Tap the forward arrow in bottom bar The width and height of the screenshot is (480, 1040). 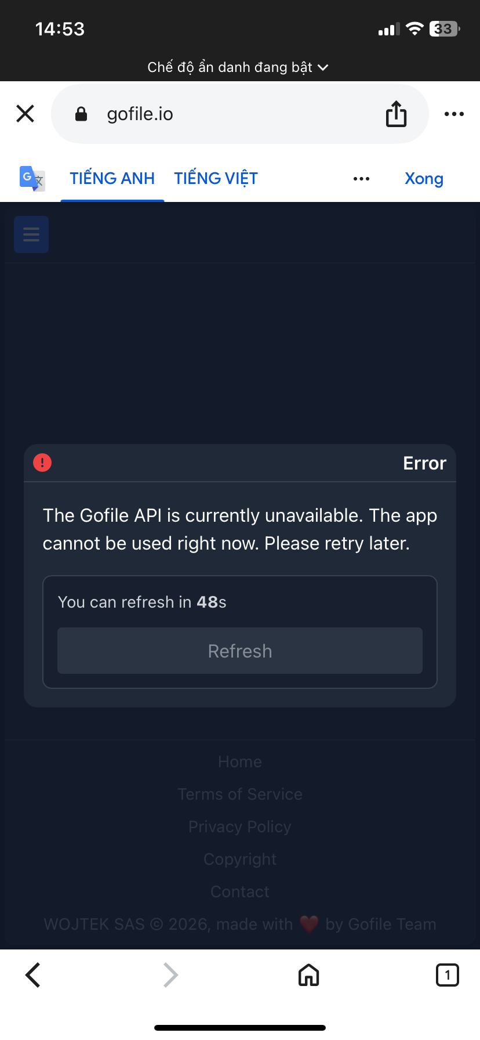tap(170, 975)
